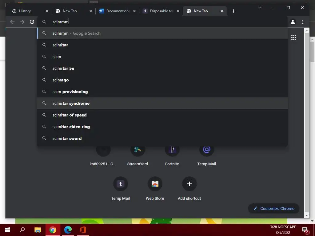This screenshot has height=236, width=315.
Task: Close the History tab
Action: coord(47,11)
